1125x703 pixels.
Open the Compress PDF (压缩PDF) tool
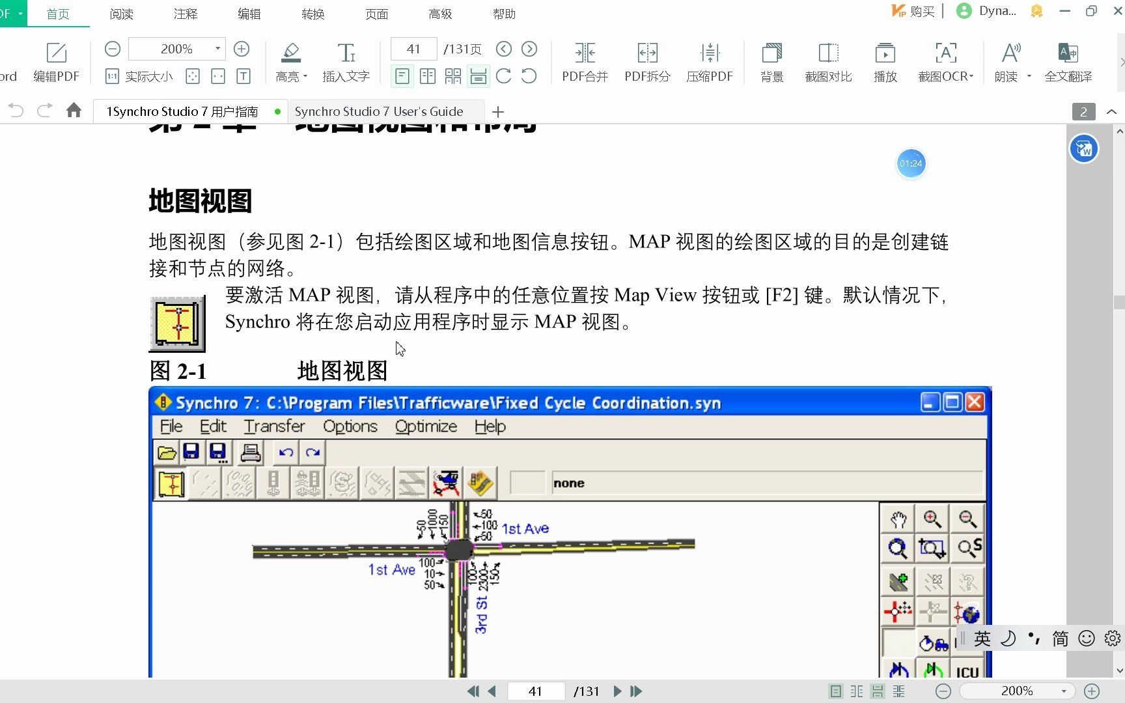pyautogui.click(x=710, y=62)
